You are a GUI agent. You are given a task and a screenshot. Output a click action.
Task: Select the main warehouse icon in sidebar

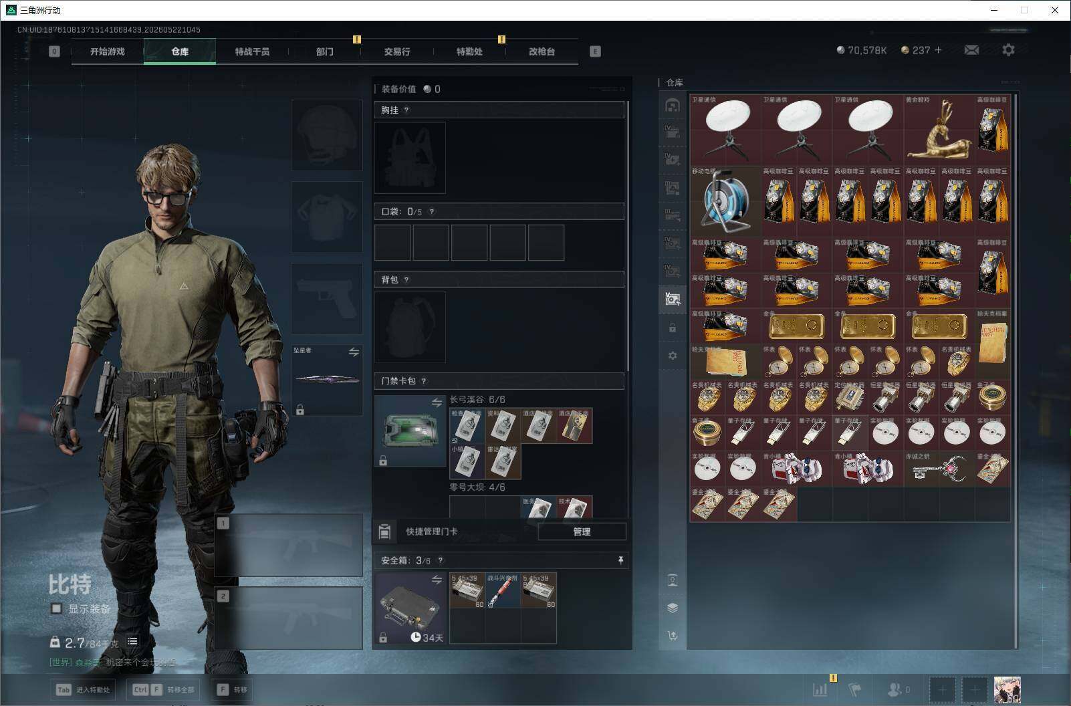point(673,105)
